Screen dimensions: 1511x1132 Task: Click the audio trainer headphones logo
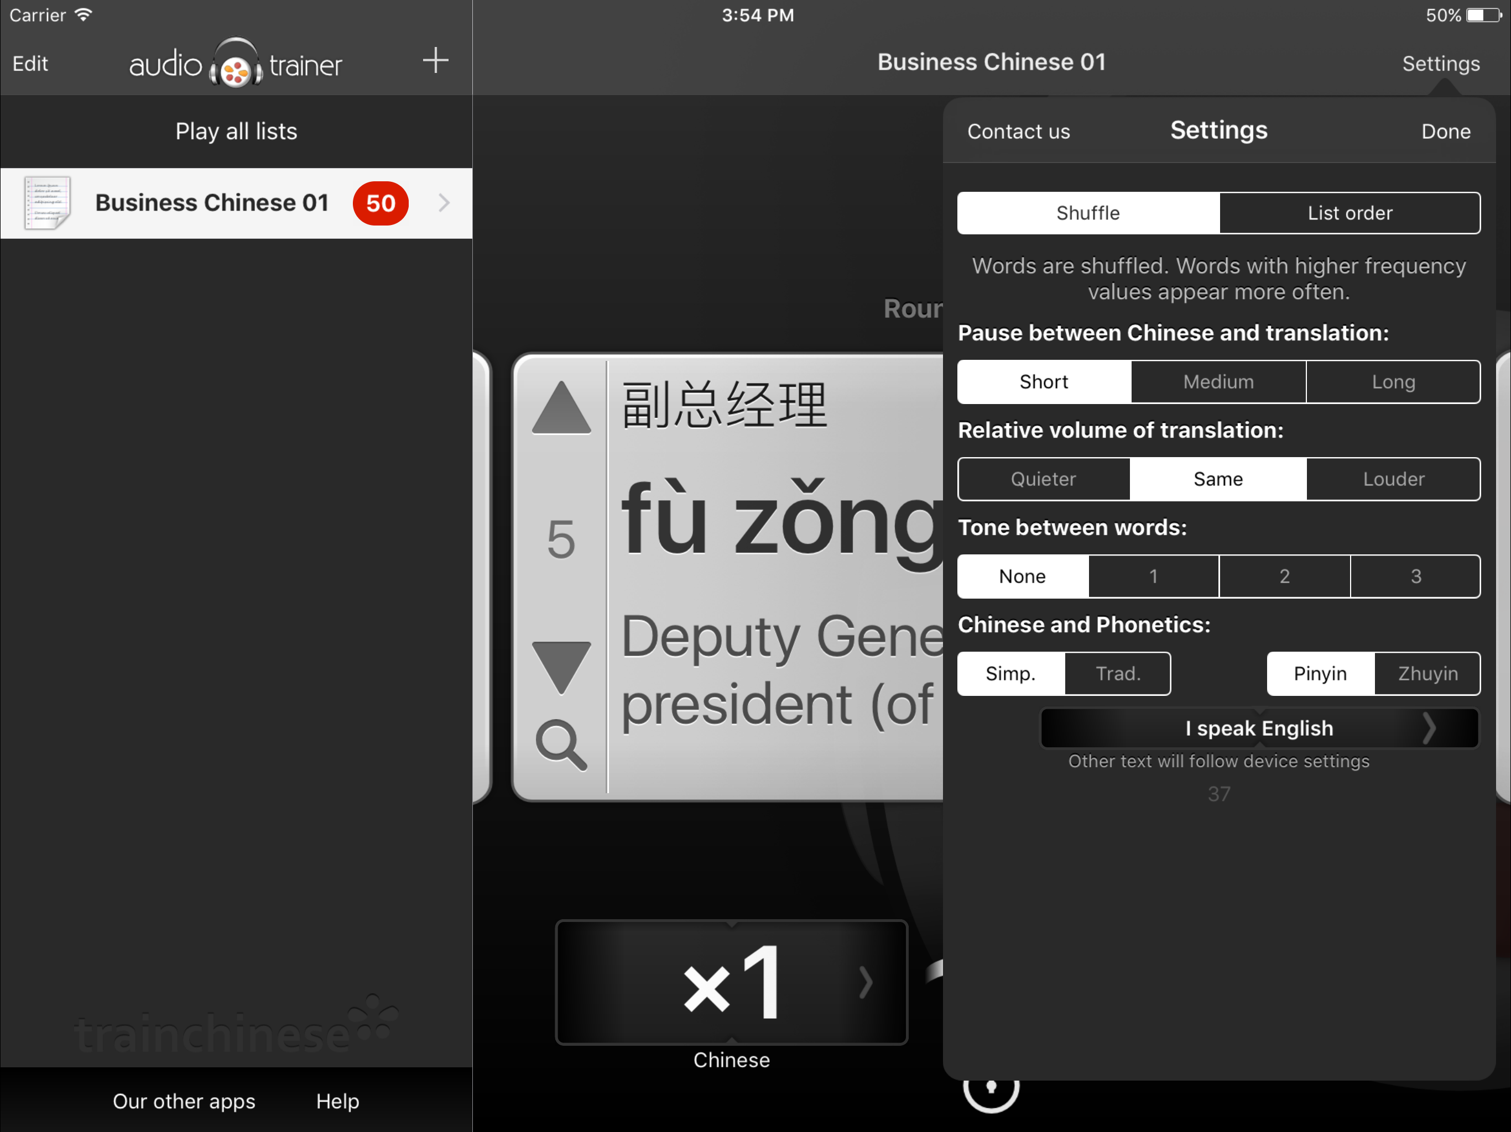pyautogui.click(x=236, y=63)
